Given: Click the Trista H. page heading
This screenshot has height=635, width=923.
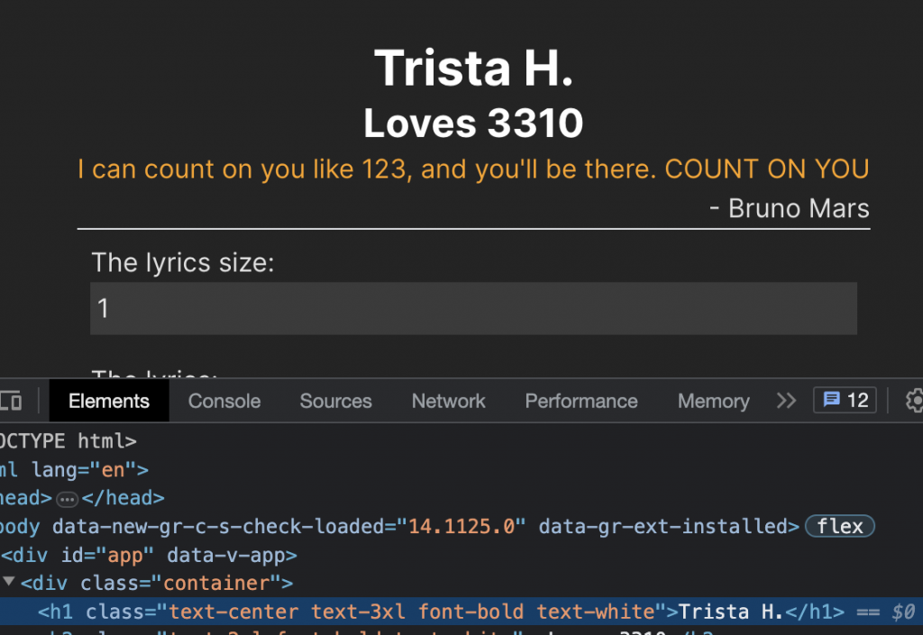Looking at the screenshot, I should tap(473, 68).
